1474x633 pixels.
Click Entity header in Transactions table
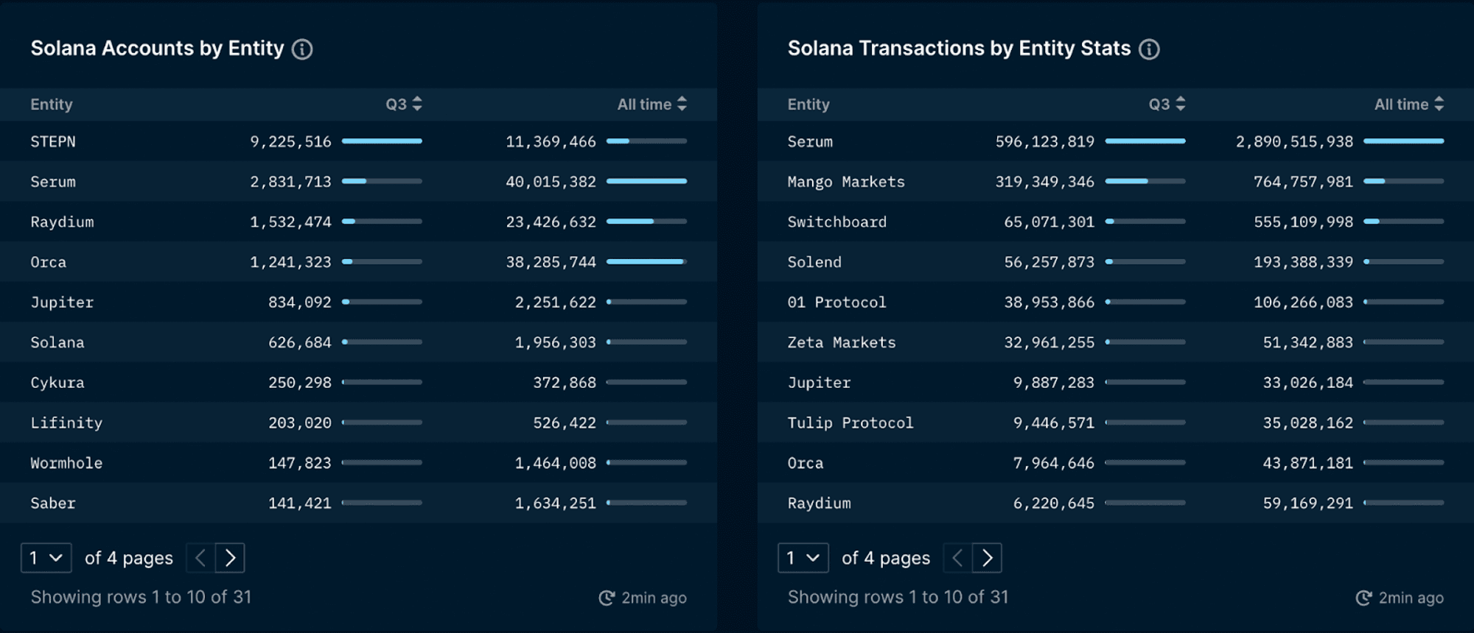click(x=808, y=105)
